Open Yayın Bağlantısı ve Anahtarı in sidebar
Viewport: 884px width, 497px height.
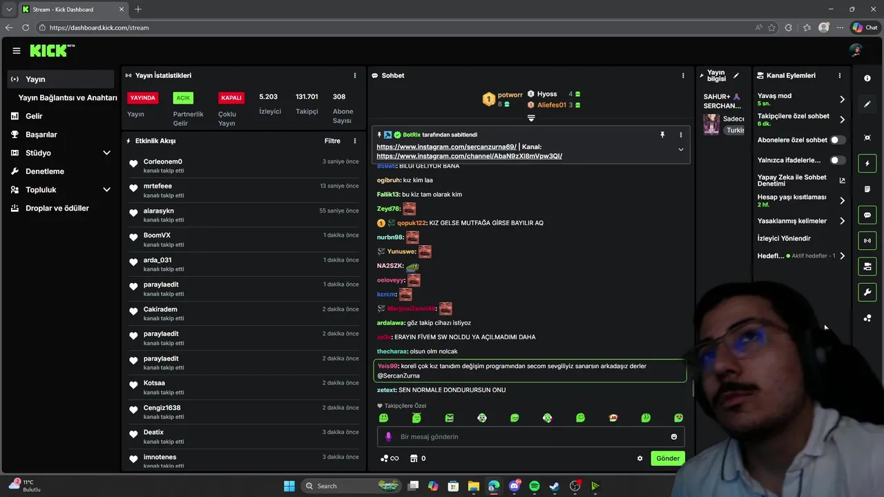tap(68, 97)
